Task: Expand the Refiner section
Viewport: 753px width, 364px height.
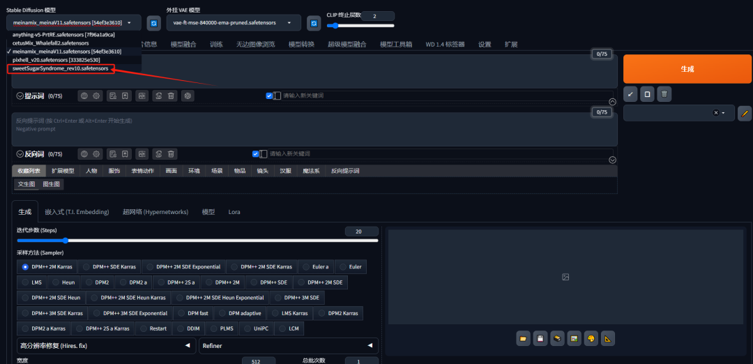Action: point(289,346)
